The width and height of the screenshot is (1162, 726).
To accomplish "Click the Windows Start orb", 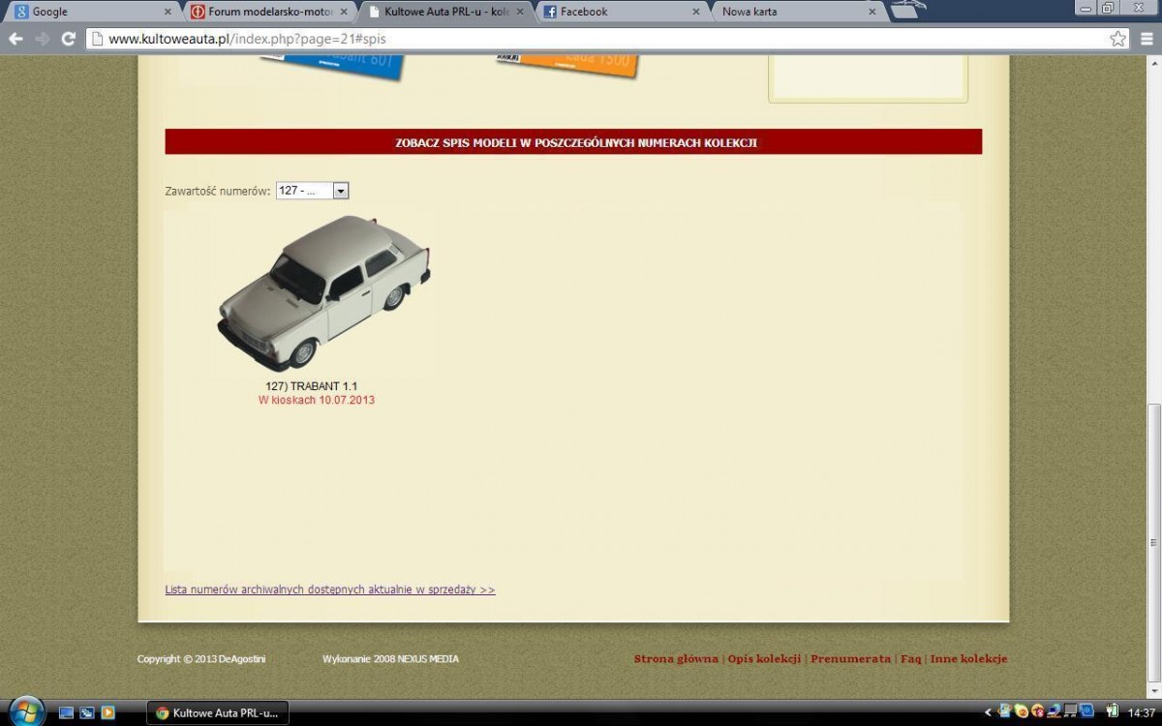I will [26, 711].
